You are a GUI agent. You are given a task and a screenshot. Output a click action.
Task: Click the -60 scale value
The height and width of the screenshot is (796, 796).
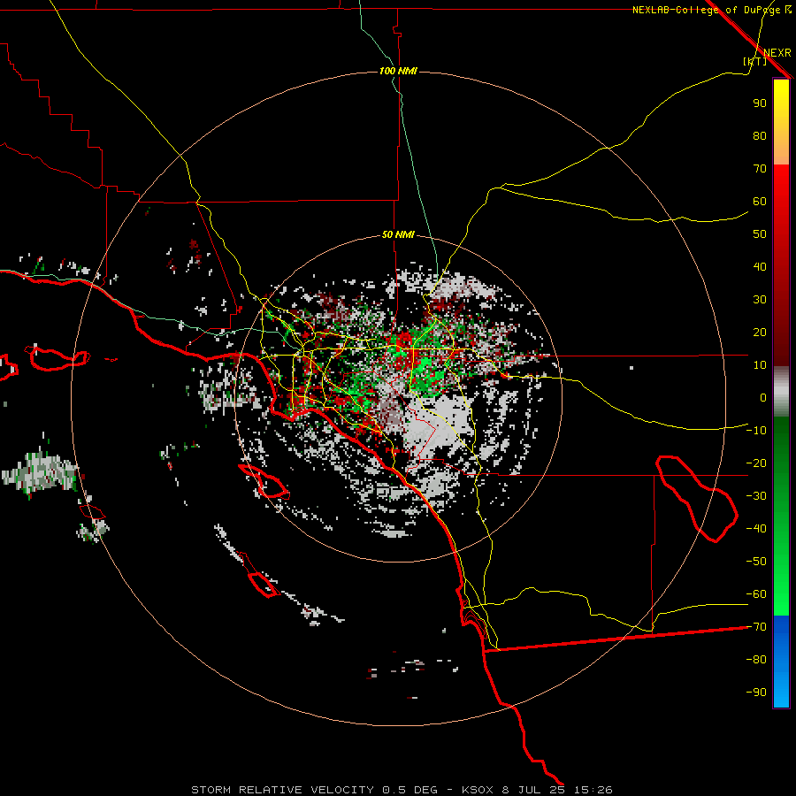click(756, 594)
